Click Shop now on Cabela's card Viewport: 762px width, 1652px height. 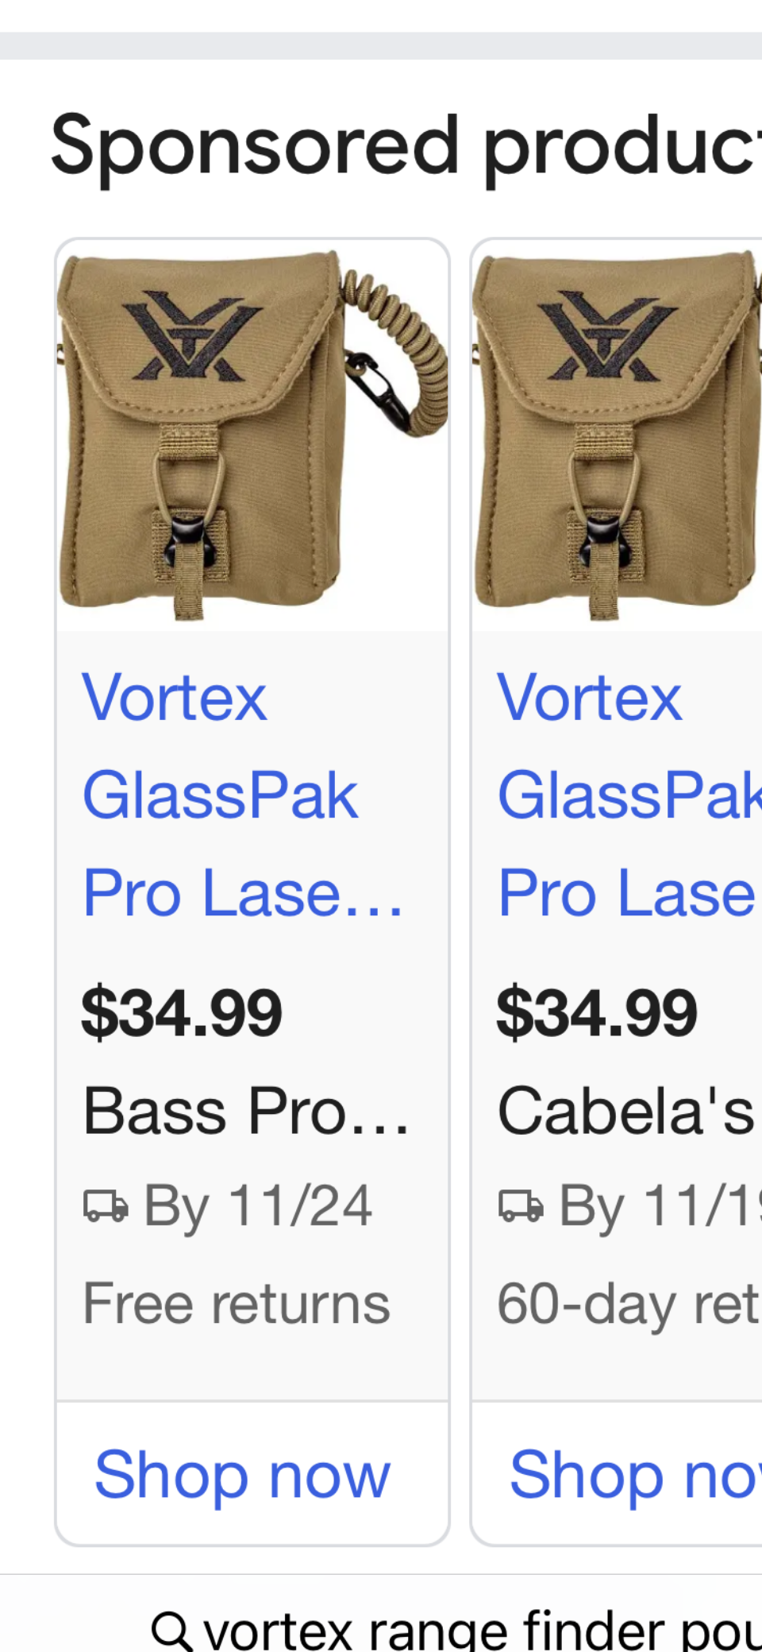point(635,1475)
